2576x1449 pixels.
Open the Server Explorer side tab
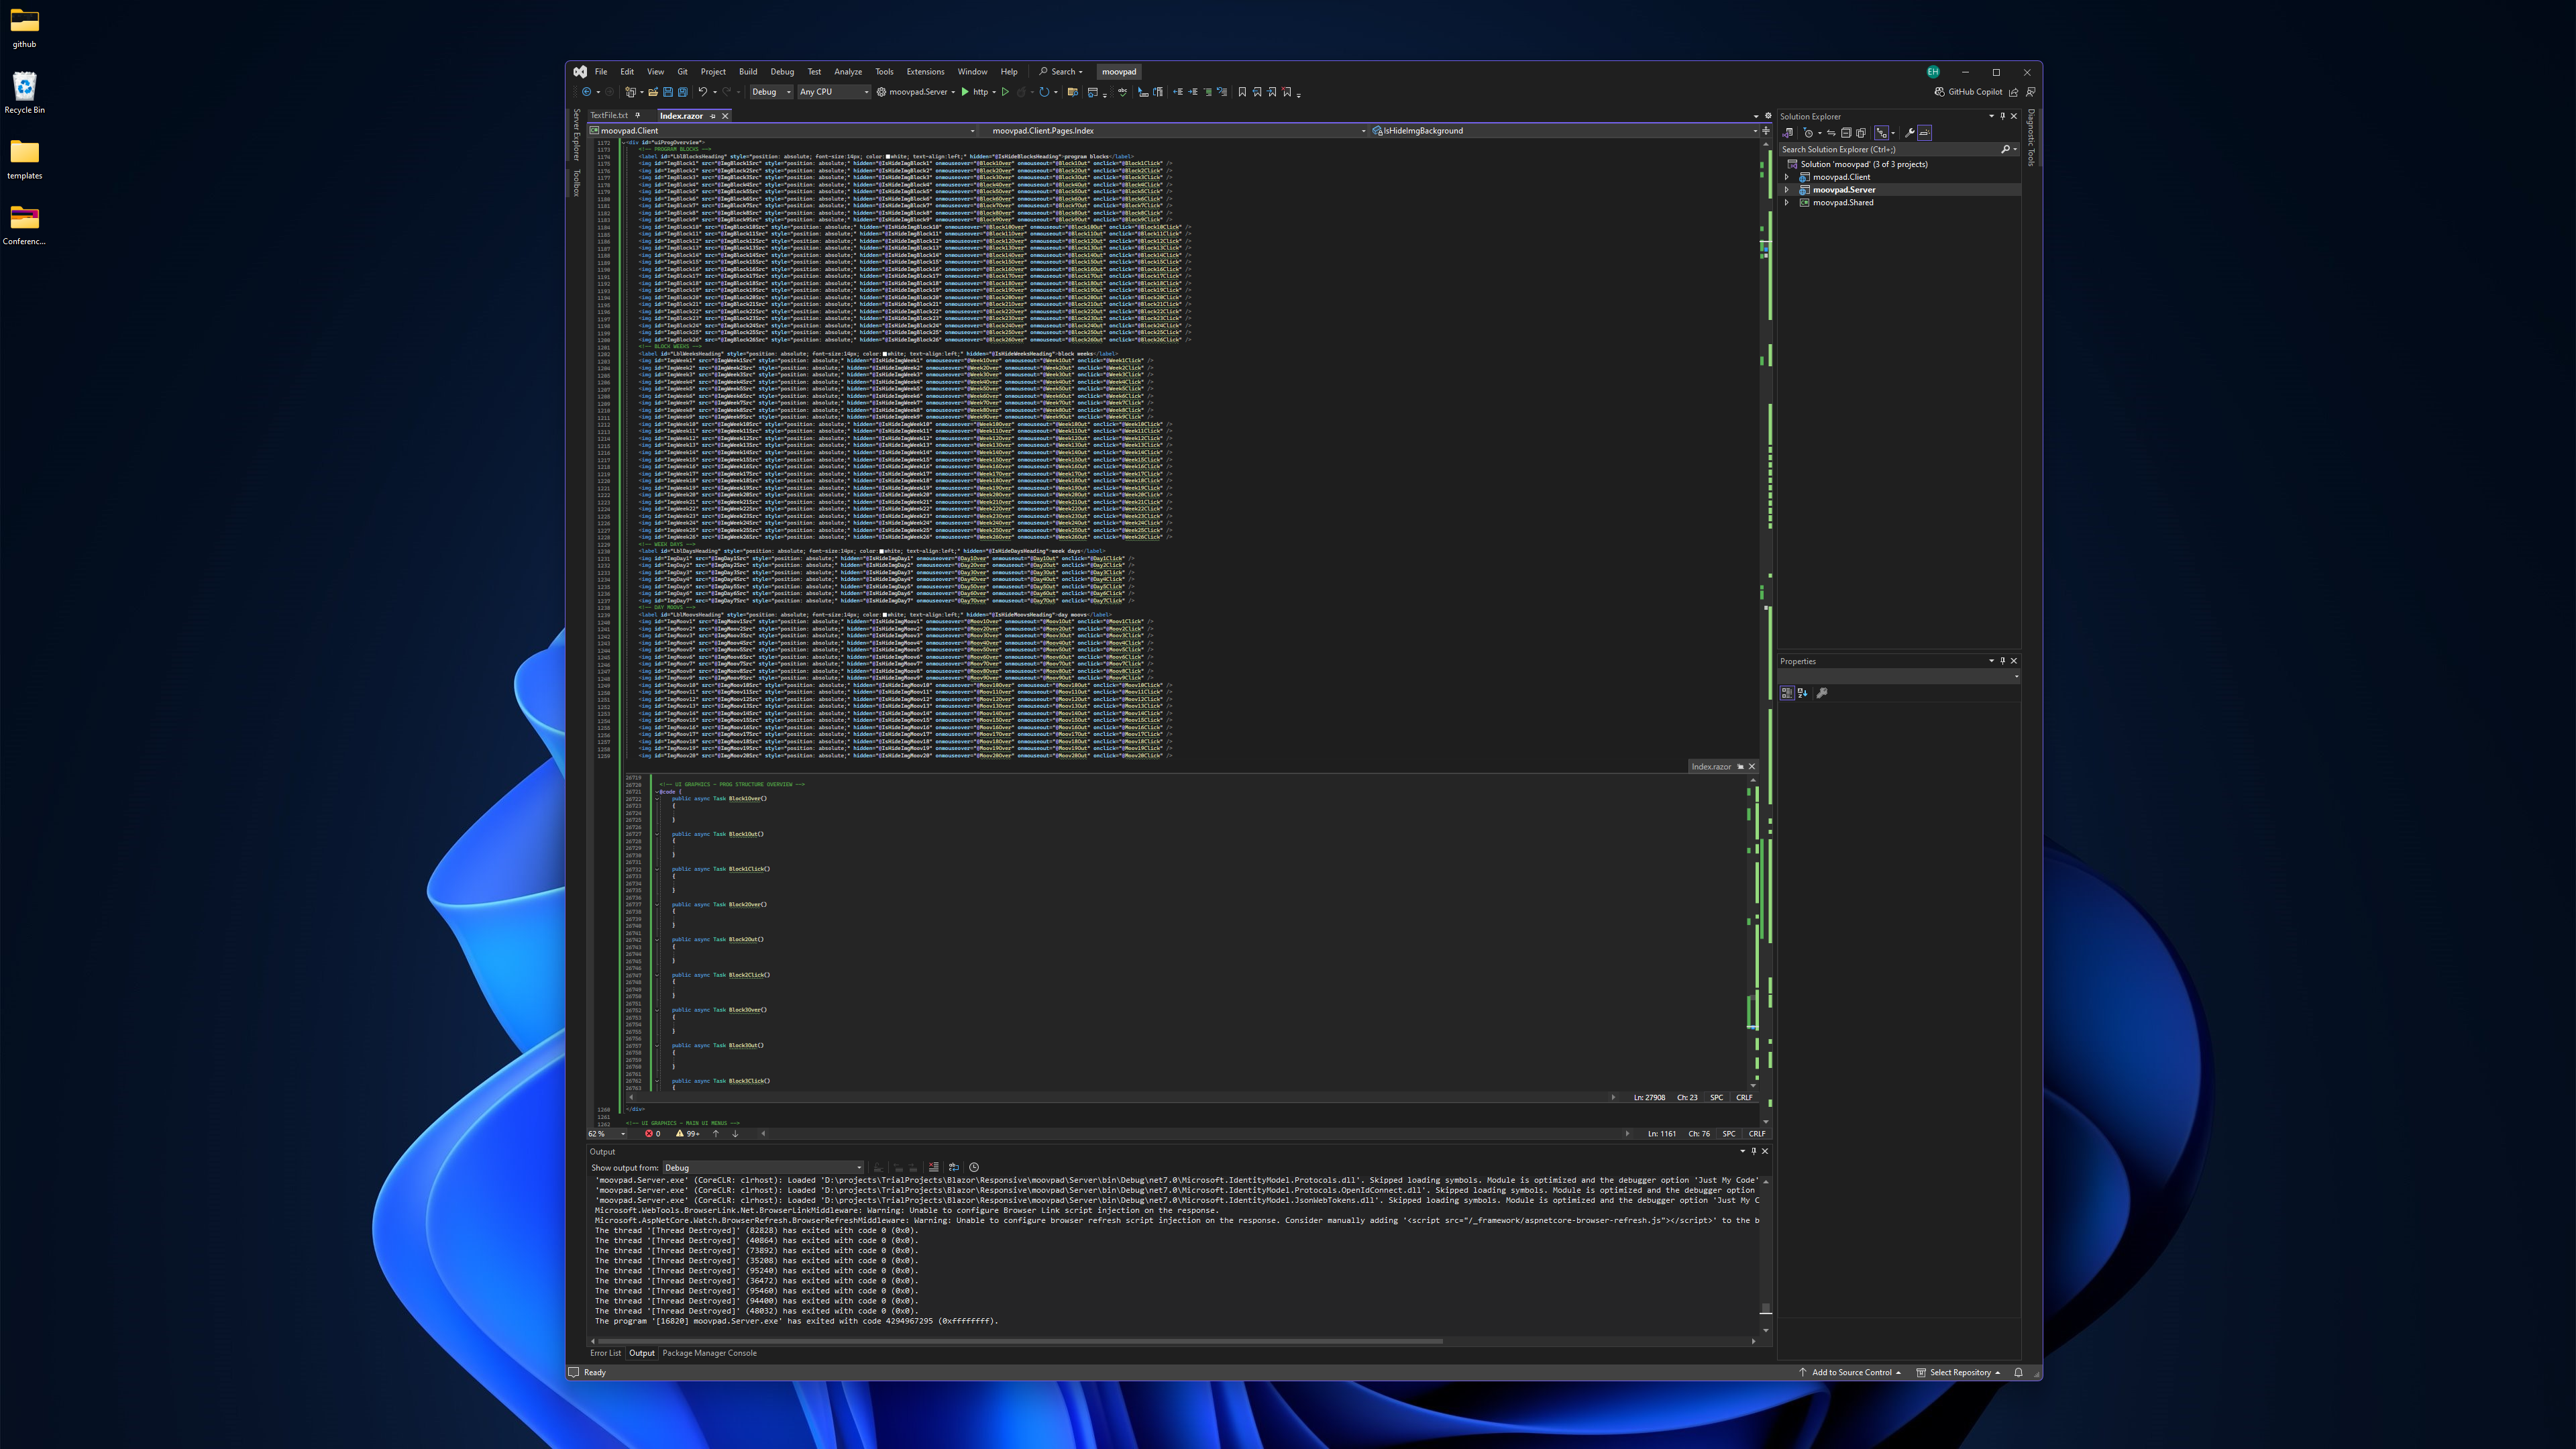point(576,134)
